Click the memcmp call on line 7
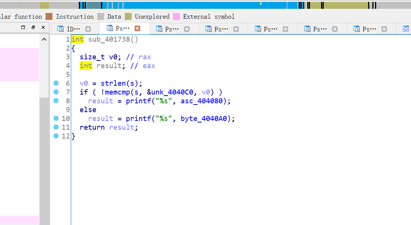411x225 pixels. pos(117,92)
